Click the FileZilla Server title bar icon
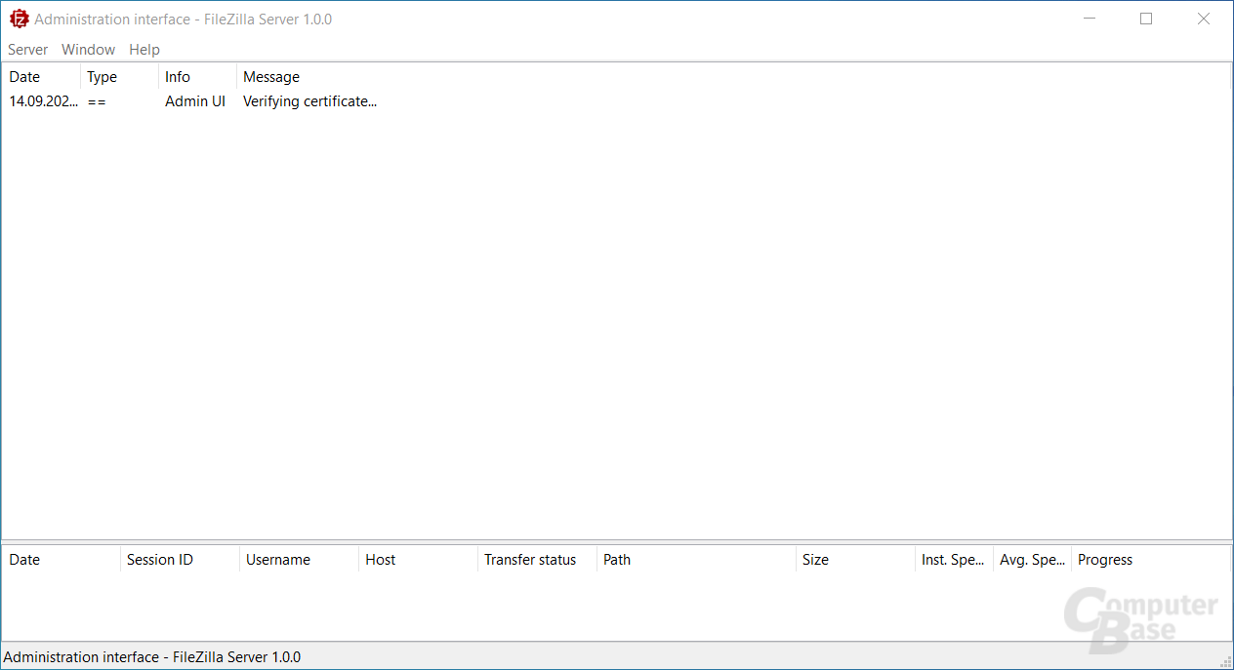Image resolution: width=1234 pixels, height=670 pixels. coord(19,19)
